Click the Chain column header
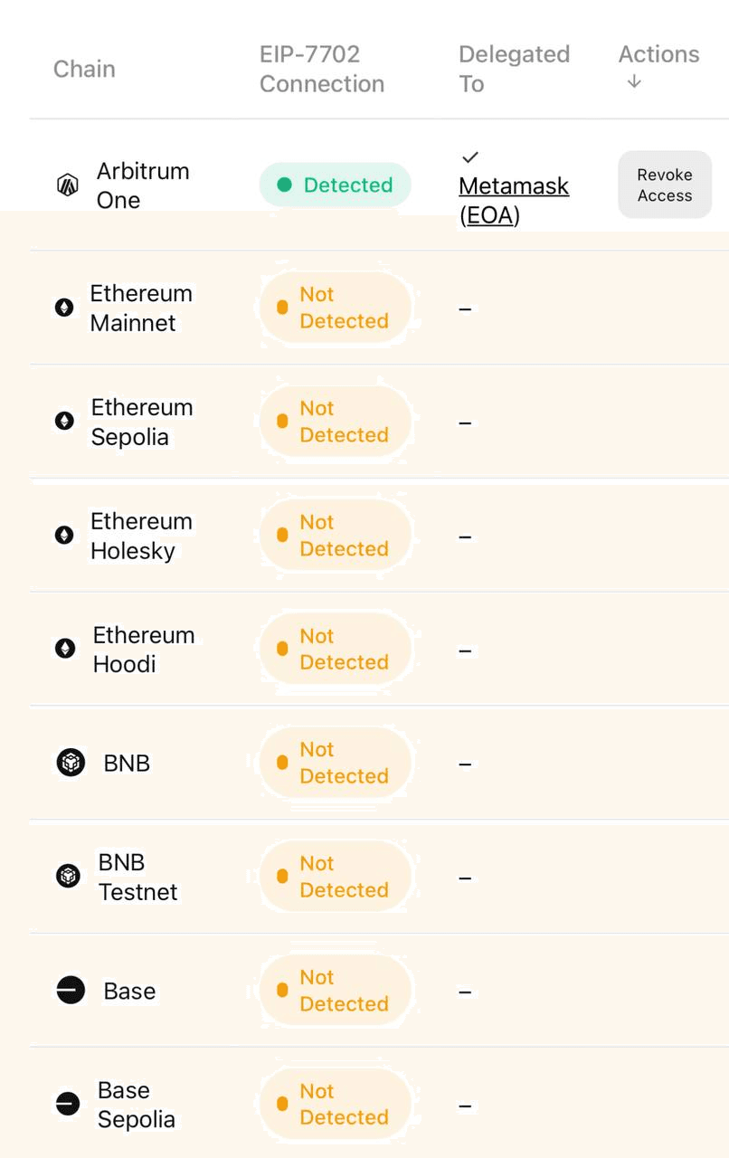The image size is (729, 1158). point(84,69)
